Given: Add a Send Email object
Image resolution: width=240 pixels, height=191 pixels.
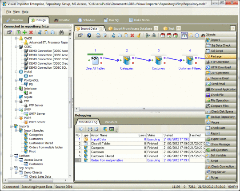Looking at the screenshot, I should [x=220, y=84].
